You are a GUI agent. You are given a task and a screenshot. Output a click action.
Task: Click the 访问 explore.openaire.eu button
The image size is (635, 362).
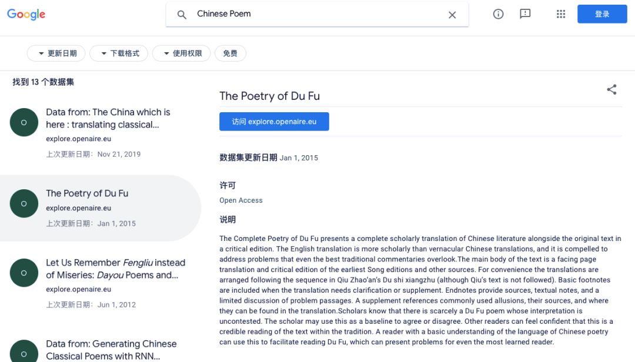point(274,122)
